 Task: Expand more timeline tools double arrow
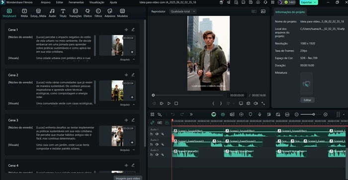pyautogui.click(x=191, y=114)
